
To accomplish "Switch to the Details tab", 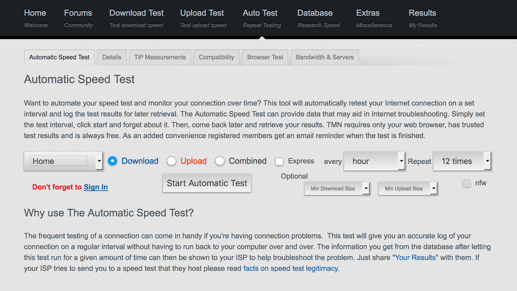I will pyautogui.click(x=112, y=57).
